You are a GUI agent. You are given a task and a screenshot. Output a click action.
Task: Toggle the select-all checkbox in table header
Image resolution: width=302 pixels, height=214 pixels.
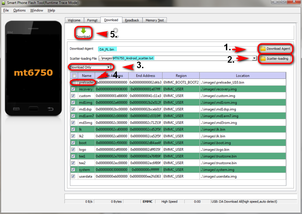[73, 76]
